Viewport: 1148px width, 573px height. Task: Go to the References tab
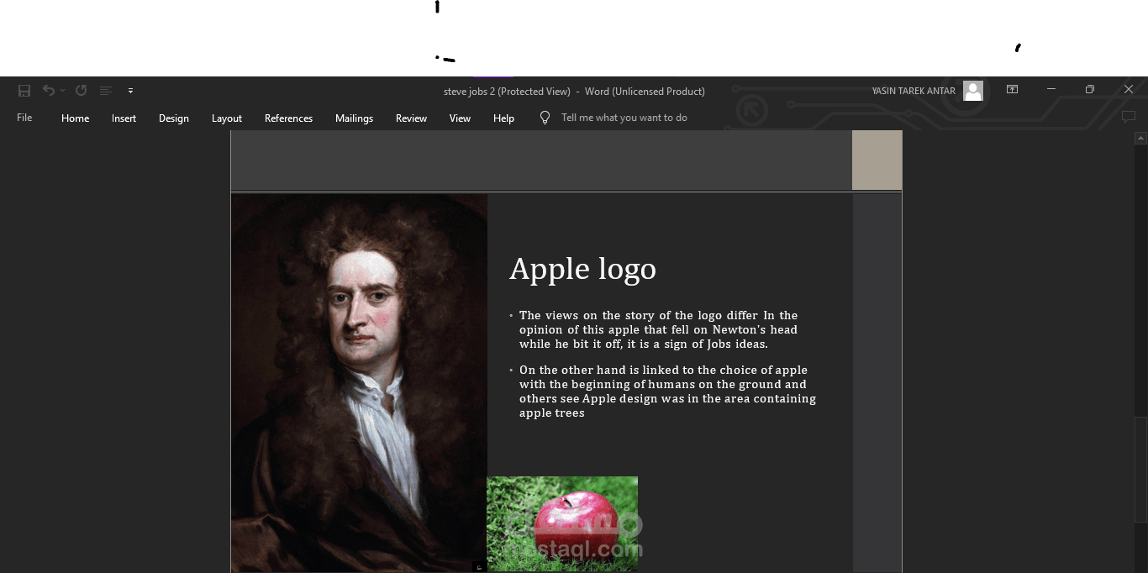[x=288, y=118]
